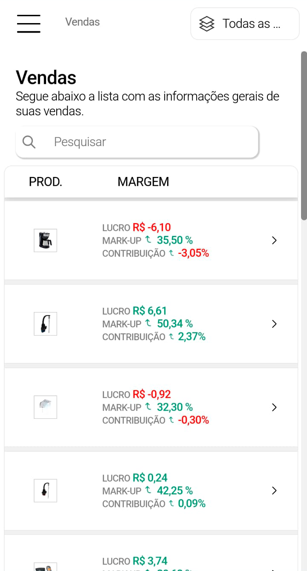
Task: Click the vertical scrollbar thumb
Action: click(x=304, y=136)
